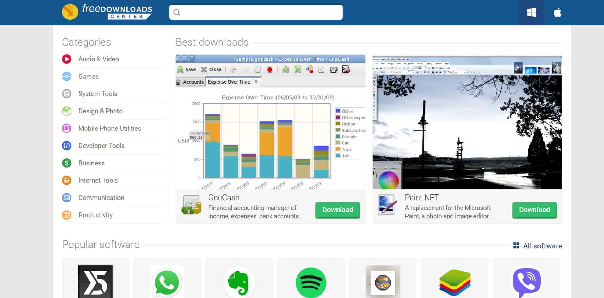Open the Business category

coord(91,163)
